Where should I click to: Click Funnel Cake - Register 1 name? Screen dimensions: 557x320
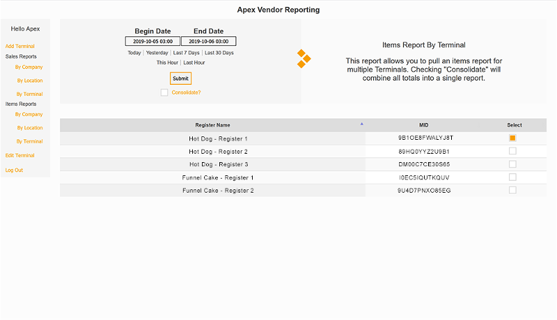[x=218, y=177]
